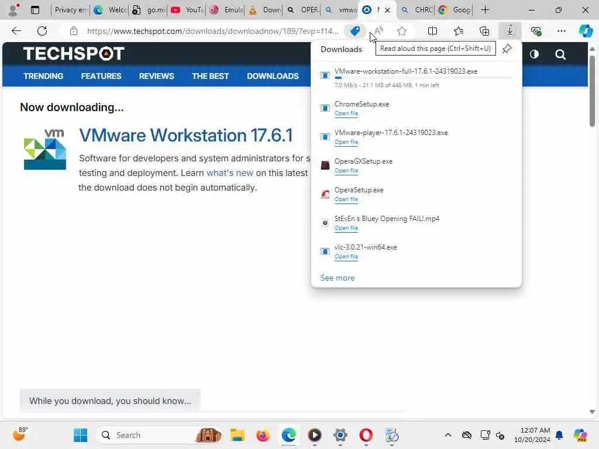
Task: Click See more in Downloads panel
Action: coord(338,278)
